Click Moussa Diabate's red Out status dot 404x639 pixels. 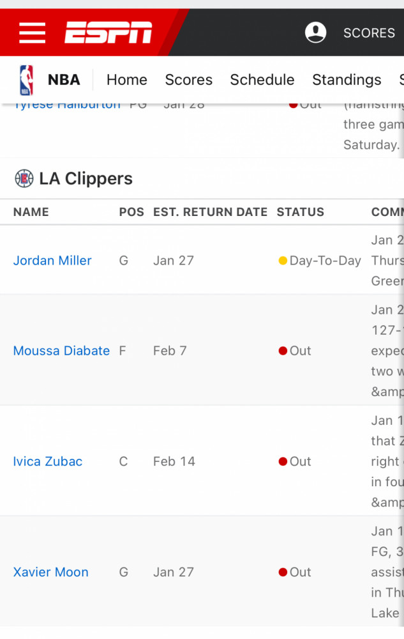283,351
